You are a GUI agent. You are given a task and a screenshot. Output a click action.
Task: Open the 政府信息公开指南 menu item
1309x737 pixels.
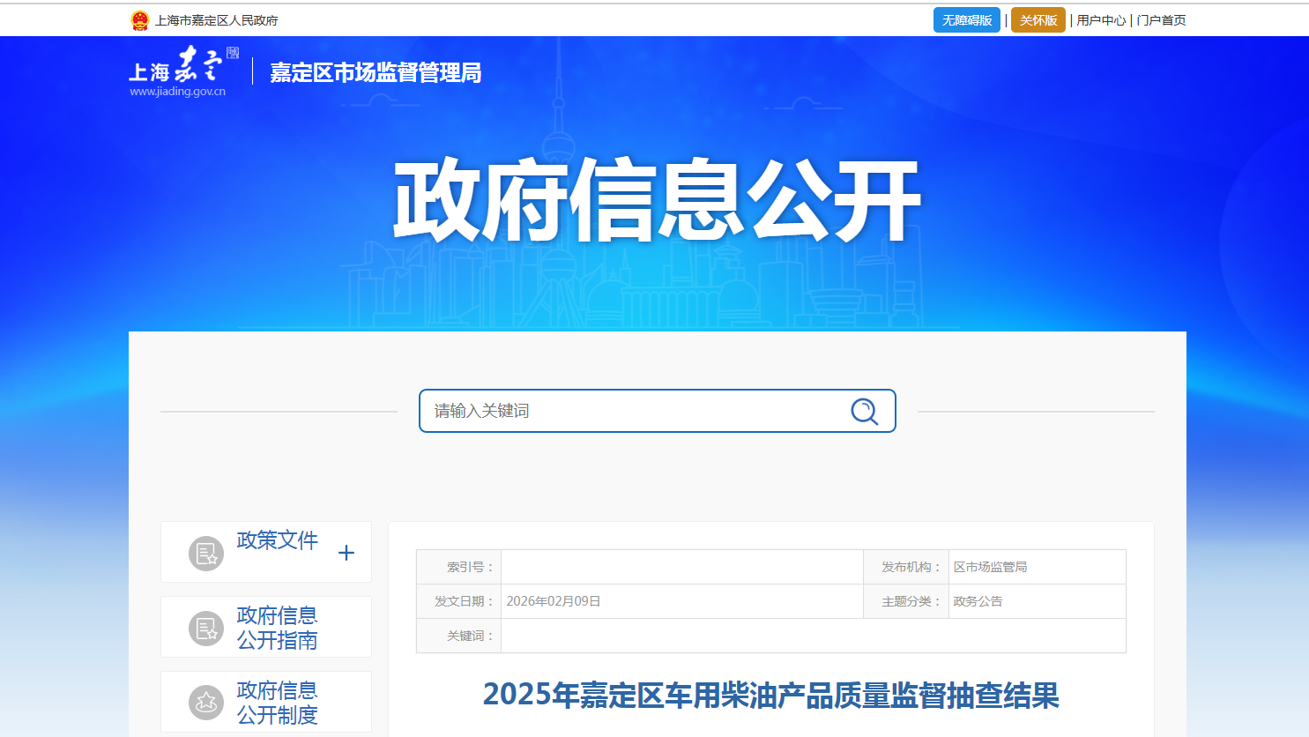pos(277,628)
